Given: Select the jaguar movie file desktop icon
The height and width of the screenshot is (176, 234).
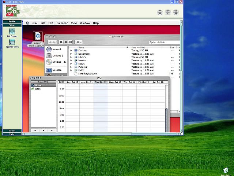Looking at the screenshot, I should pyautogui.click(x=38, y=36).
